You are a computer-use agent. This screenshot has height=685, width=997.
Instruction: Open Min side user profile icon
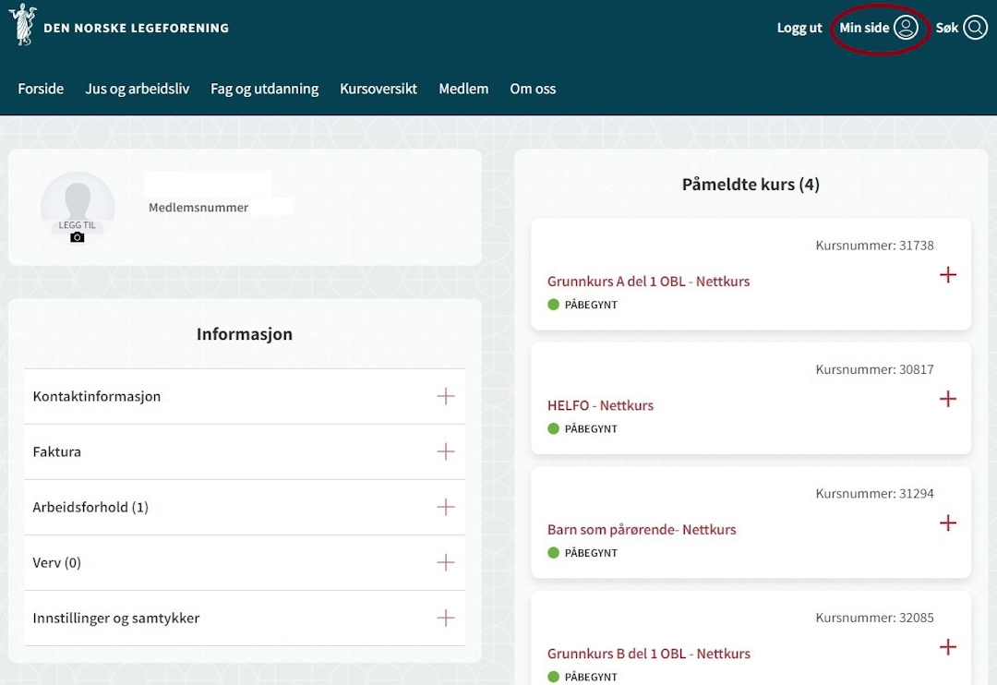(906, 28)
